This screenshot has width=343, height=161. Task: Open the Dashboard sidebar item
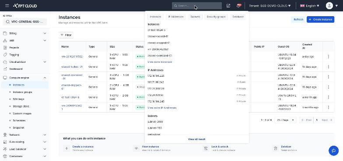tap(16, 69)
